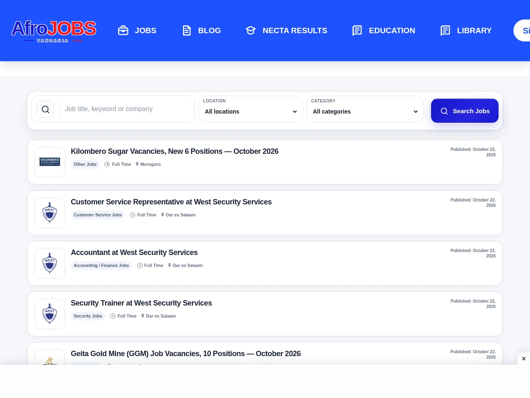This screenshot has width=530, height=398.
Task: Select the Accounting / Finance Jobs tag
Action: (x=101, y=266)
